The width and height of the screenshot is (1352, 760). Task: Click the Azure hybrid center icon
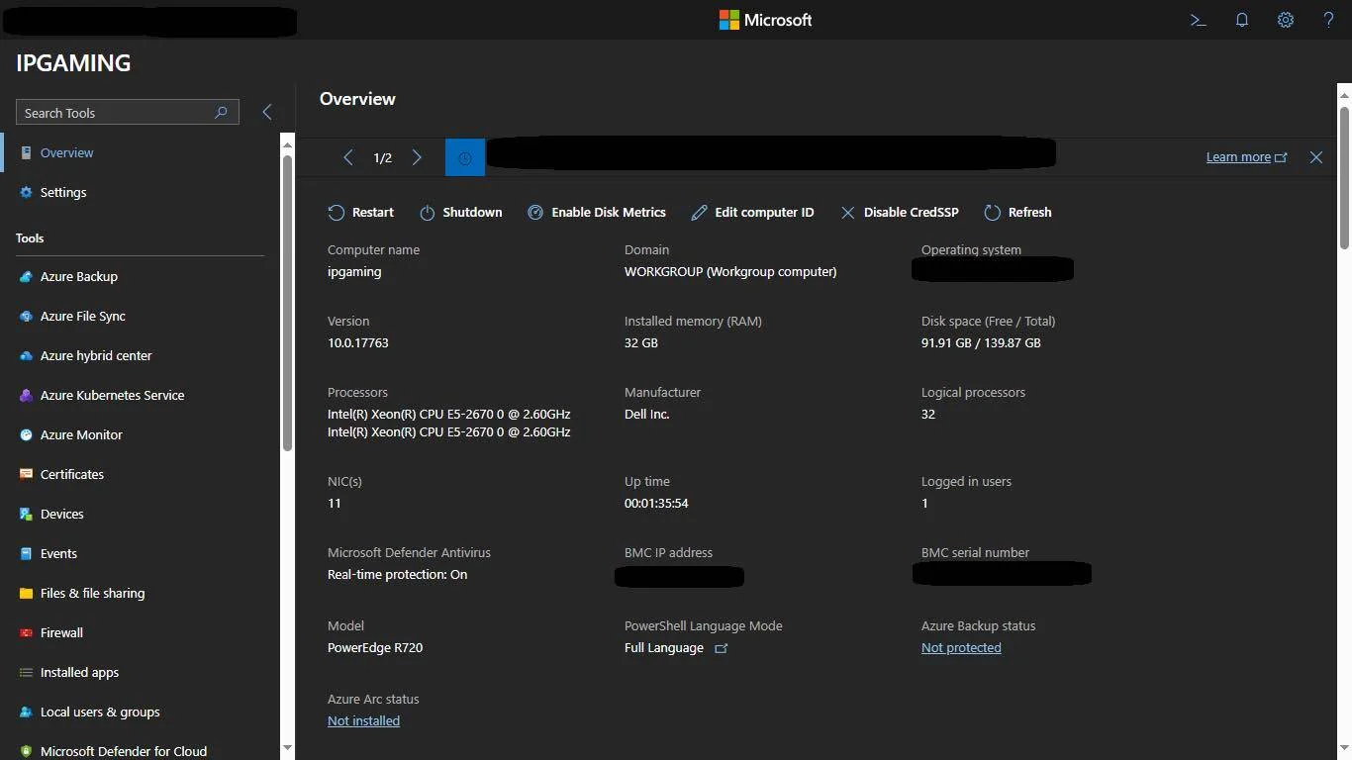(26, 356)
